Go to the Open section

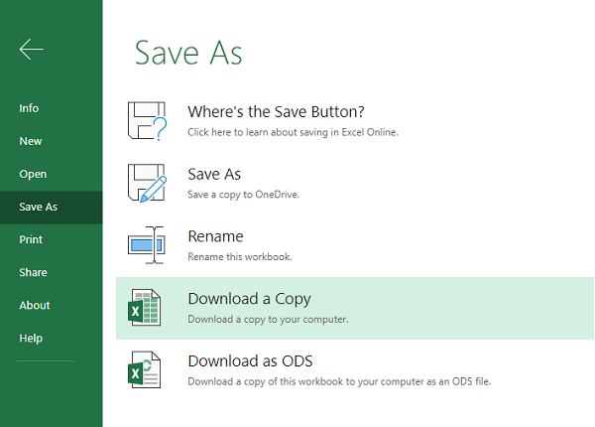point(33,174)
